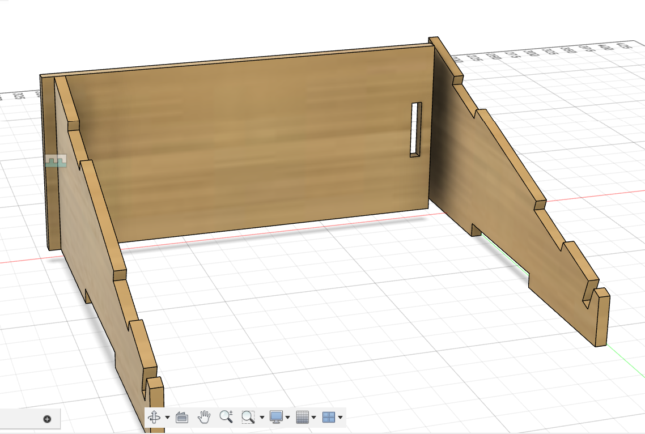Choose the Zoom magnifier tool

point(226,417)
